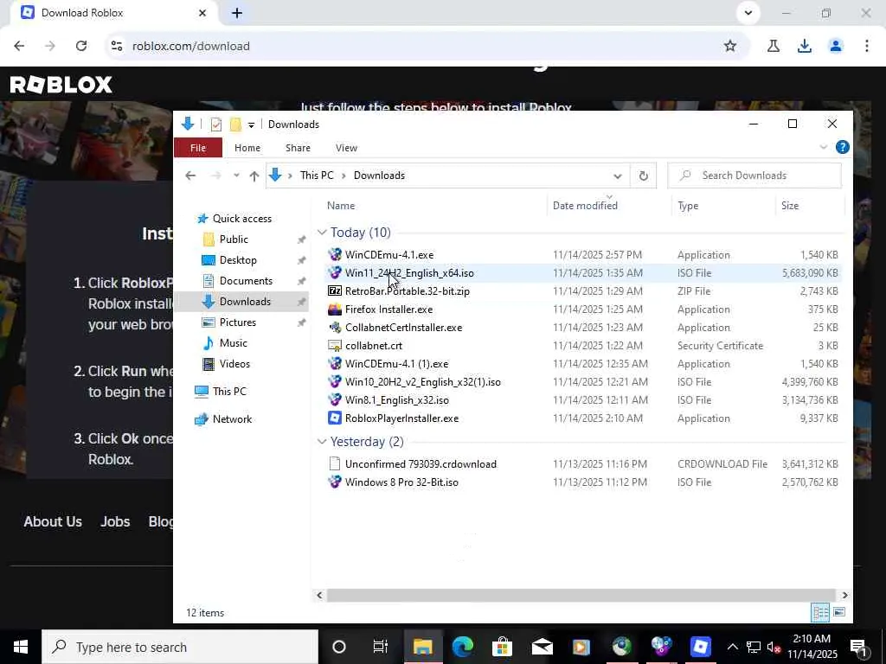Click the CollabnetCertInstaller.exe icon
This screenshot has width=886, height=664.
(x=335, y=328)
